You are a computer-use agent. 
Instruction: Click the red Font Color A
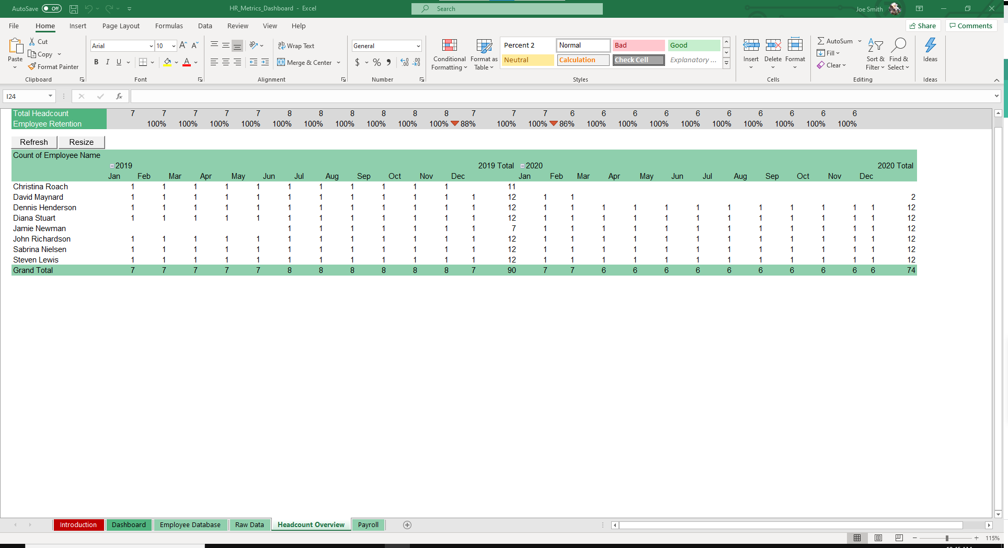pyautogui.click(x=187, y=62)
